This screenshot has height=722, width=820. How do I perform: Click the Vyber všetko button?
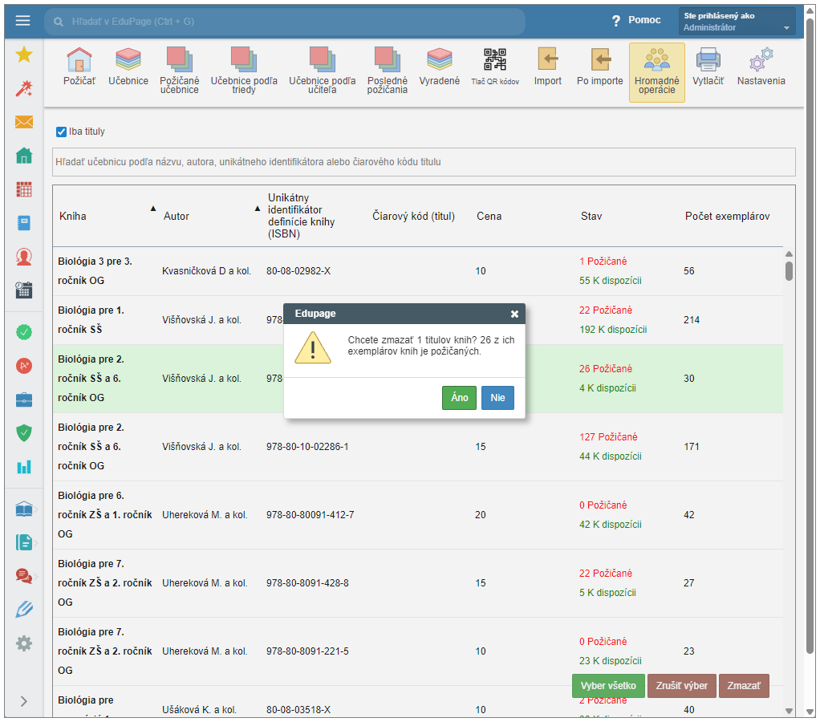(x=608, y=686)
